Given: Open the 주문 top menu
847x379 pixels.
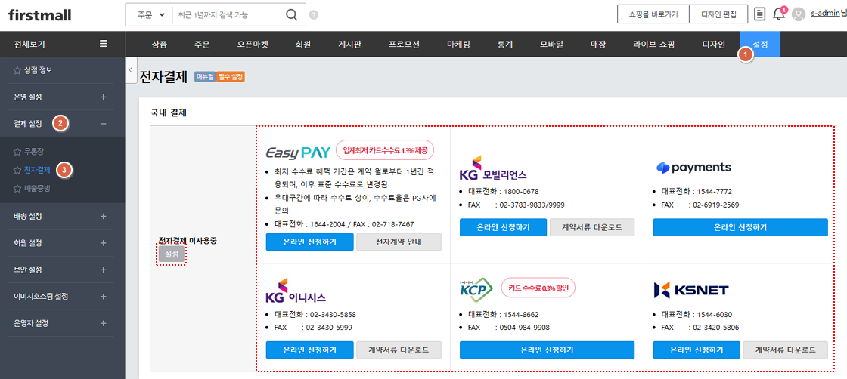Looking at the screenshot, I should [x=201, y=45].
